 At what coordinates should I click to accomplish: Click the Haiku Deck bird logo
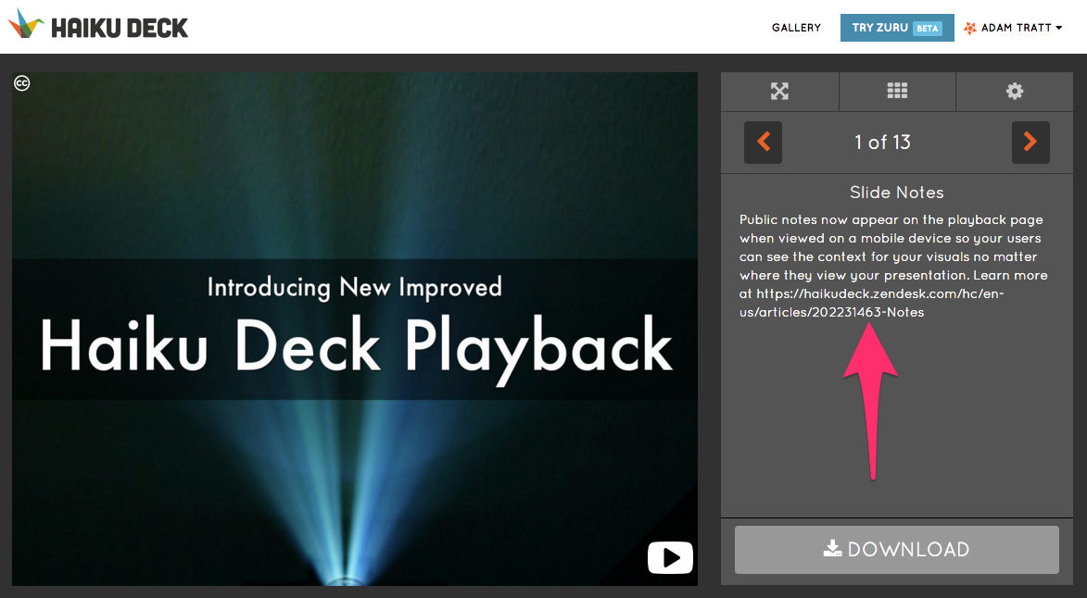pos(26,25)
